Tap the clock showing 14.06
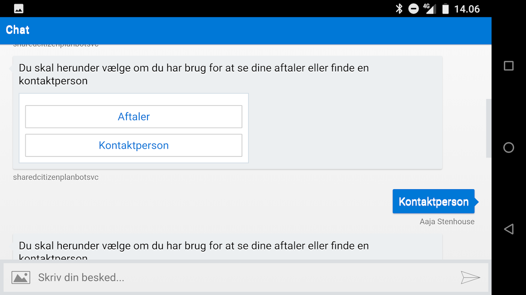The width and height of the screenshot is (526, 295). pos(467,9)
